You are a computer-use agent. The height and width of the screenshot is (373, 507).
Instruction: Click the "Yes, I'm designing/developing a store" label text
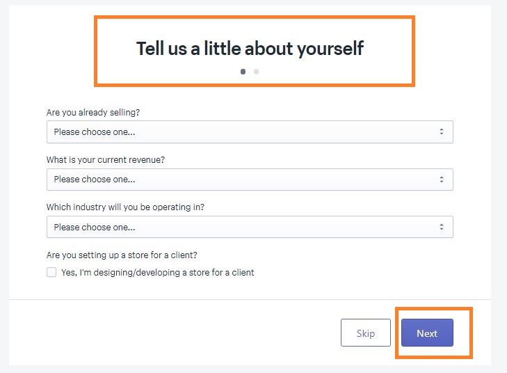pos(157,273)
